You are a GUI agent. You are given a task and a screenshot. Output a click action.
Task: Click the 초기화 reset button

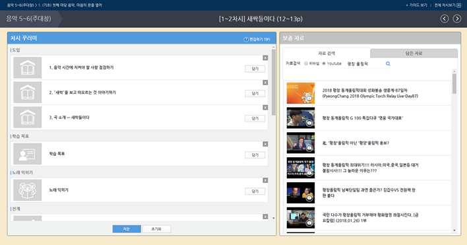click(x=156, y=229)
